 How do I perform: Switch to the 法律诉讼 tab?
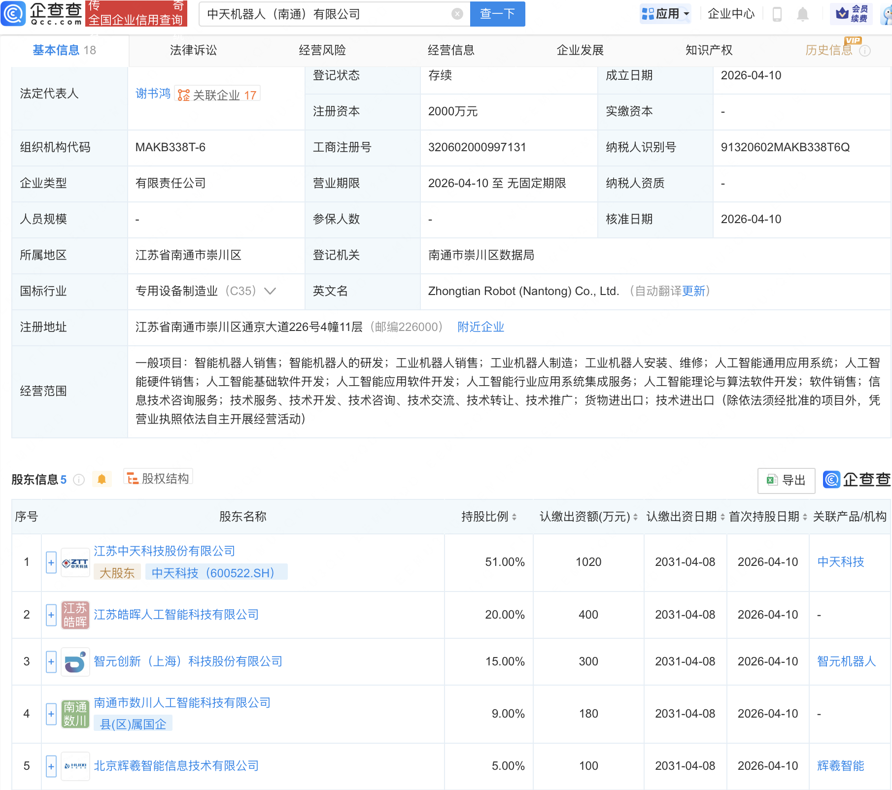pyautogui.click(x=193, y=50)
